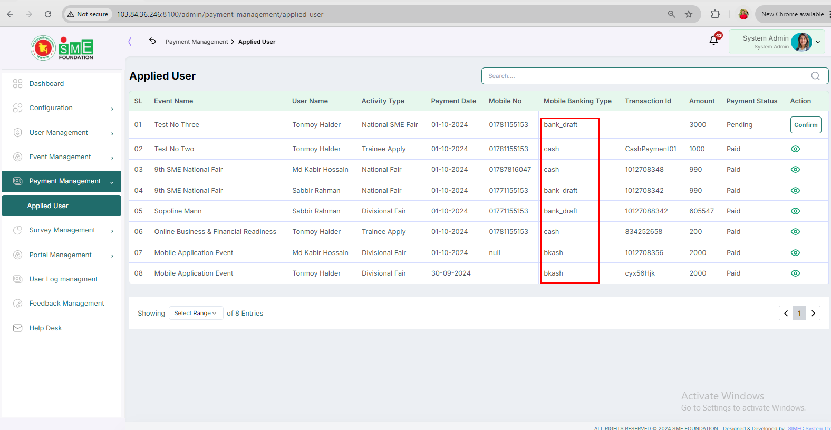Go to next page of entries
Image resolution: width=831 pixels, height=430 pixels.
pyautogui.click(x=813, y=313)
